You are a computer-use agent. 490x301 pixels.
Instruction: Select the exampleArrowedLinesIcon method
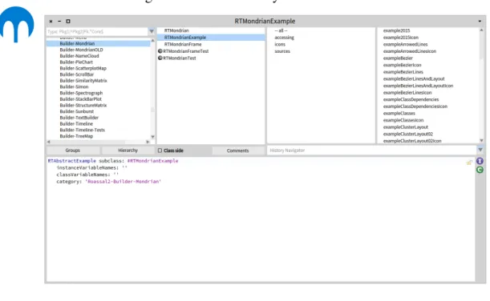click(410, 51)
